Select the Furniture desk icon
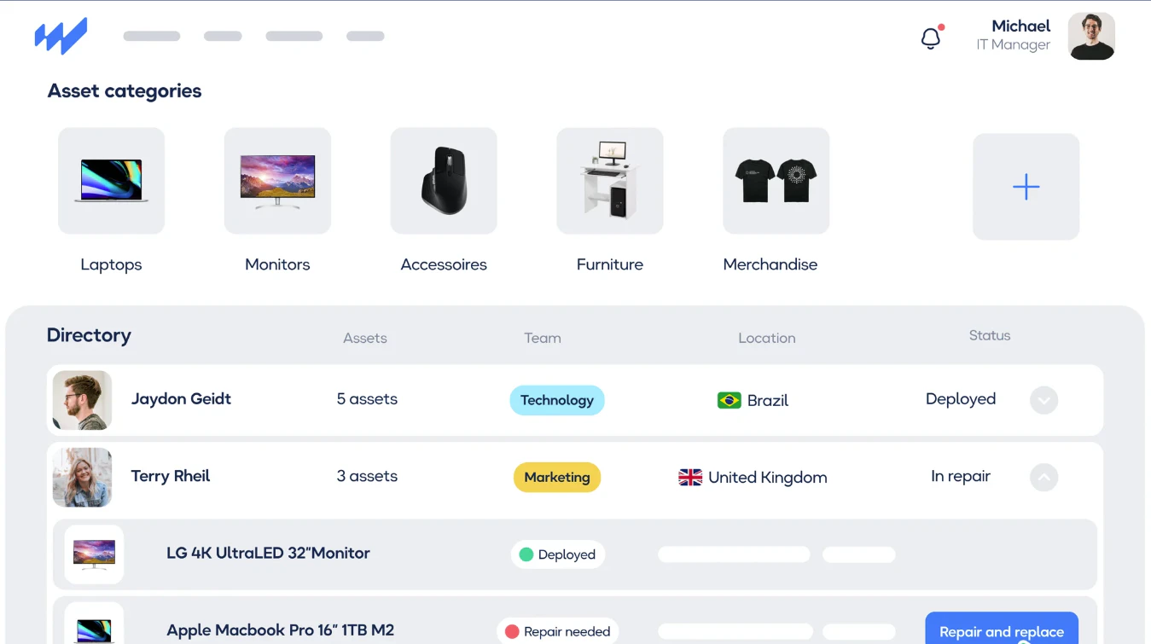This screenshot has height=644, width=1151. 609,180
